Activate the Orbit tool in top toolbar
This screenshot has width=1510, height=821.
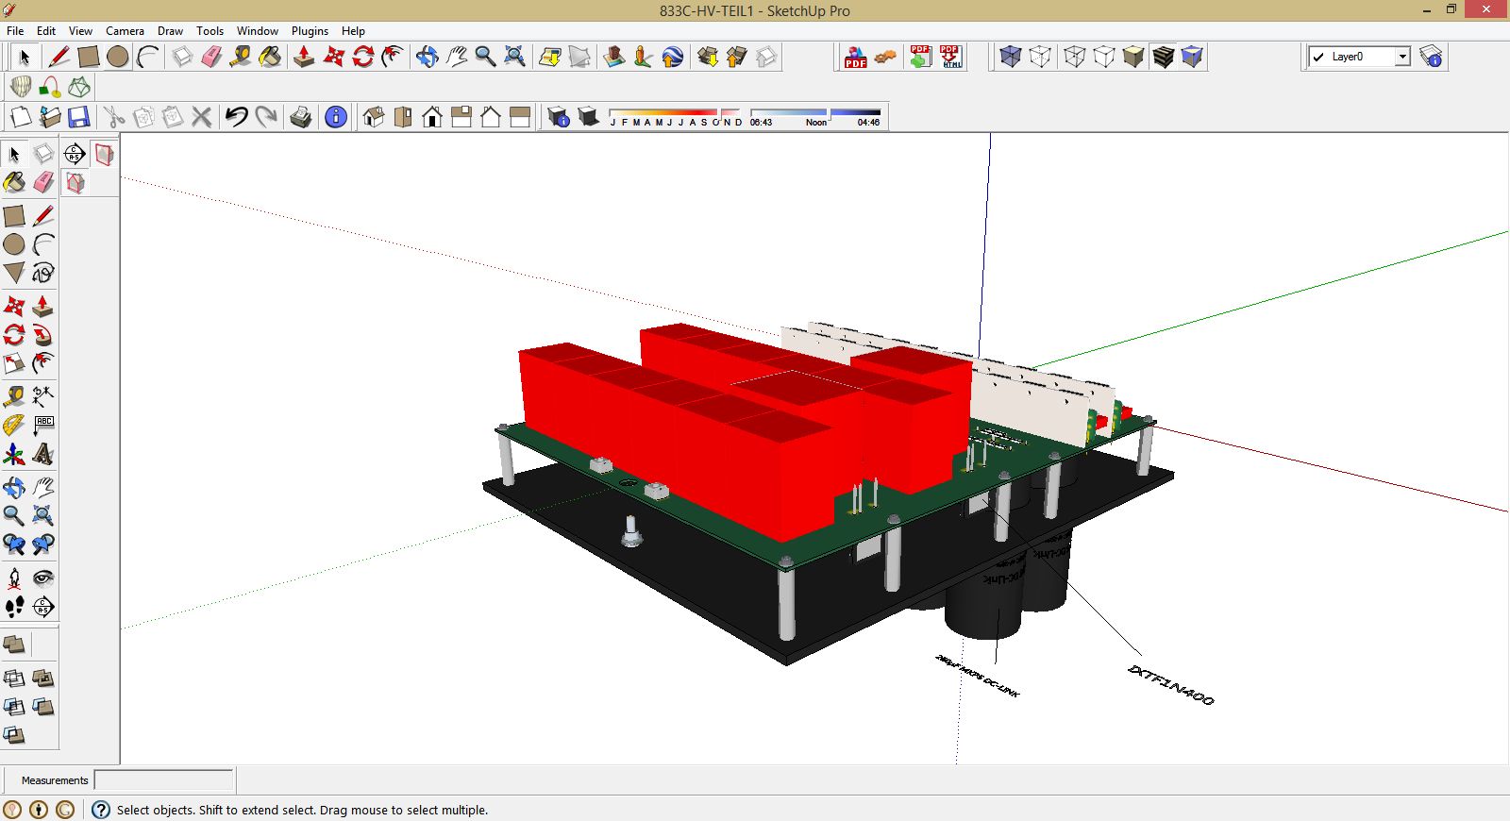tap(427, 57)
